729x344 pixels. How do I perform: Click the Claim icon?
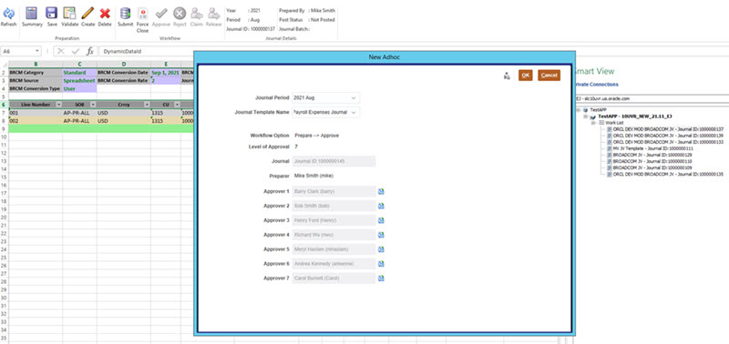click(197, 14)
